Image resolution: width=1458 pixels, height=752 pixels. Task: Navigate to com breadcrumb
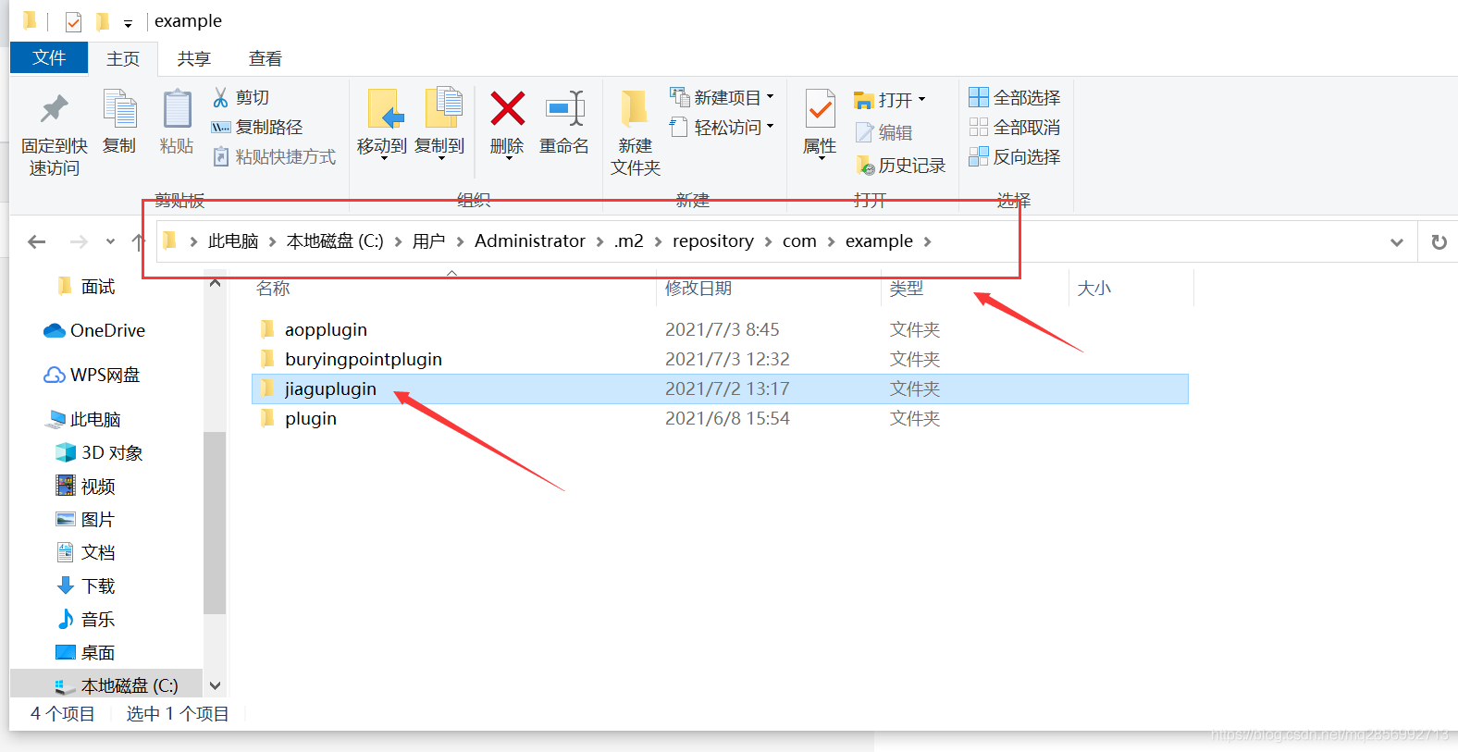799,241
